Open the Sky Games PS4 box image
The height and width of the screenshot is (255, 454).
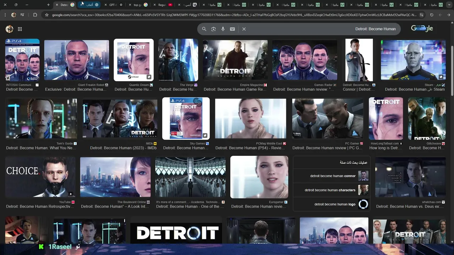point(186,119)
